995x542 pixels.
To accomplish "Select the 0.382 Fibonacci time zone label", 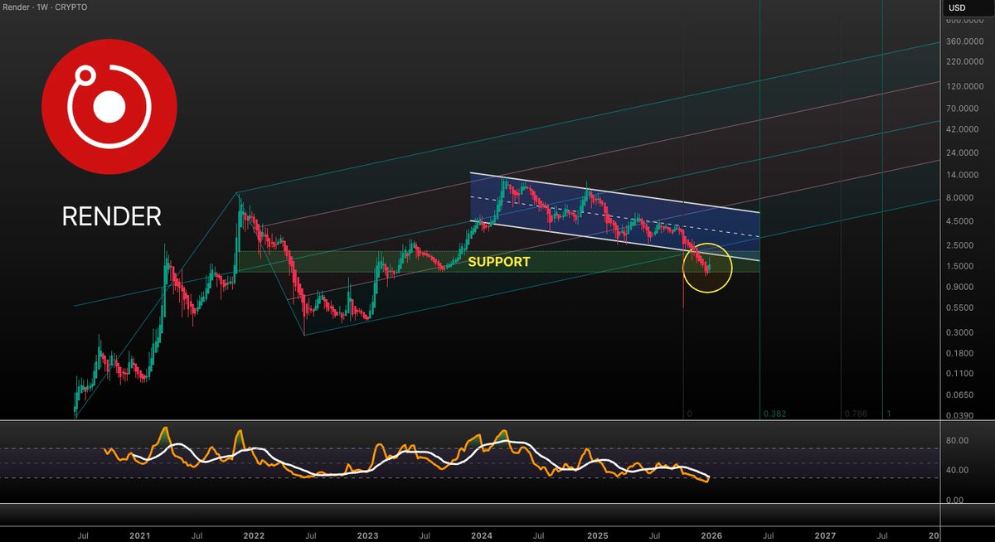I will [774, 413].
